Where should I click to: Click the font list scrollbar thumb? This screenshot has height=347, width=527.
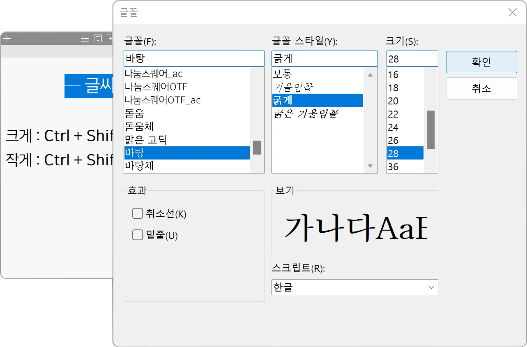pos(257,147)
